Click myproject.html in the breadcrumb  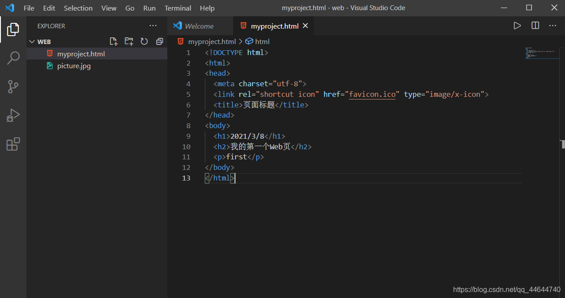[212, 41]
